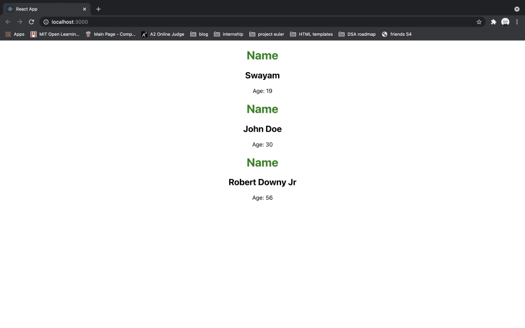525x328 pixels.
Task: Close the React App tab
Action: (x=84, y=9)
